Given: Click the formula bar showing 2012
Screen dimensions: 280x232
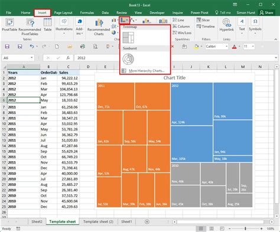Looking at the screenshot, I should click(x=174, y=58).
